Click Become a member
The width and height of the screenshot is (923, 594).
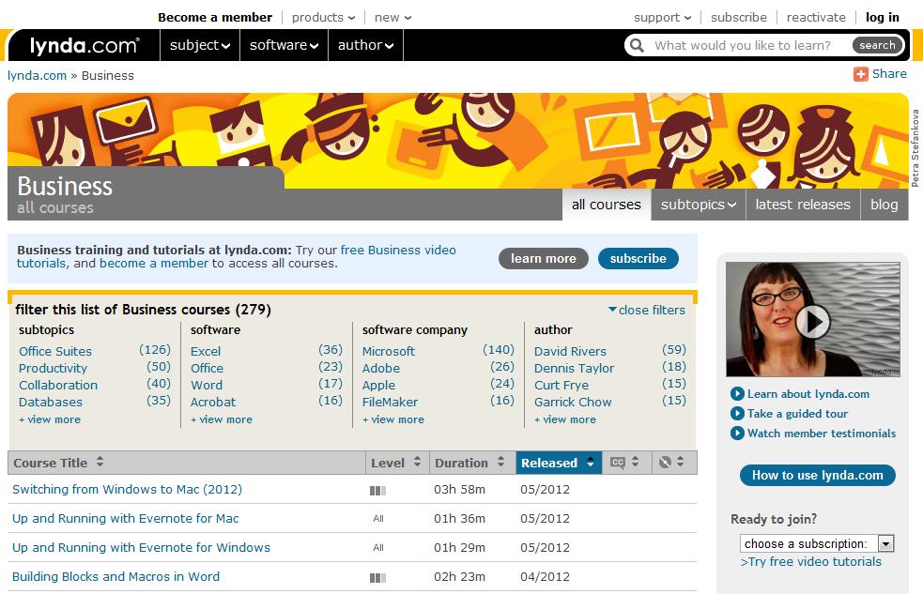pos(215,18)
